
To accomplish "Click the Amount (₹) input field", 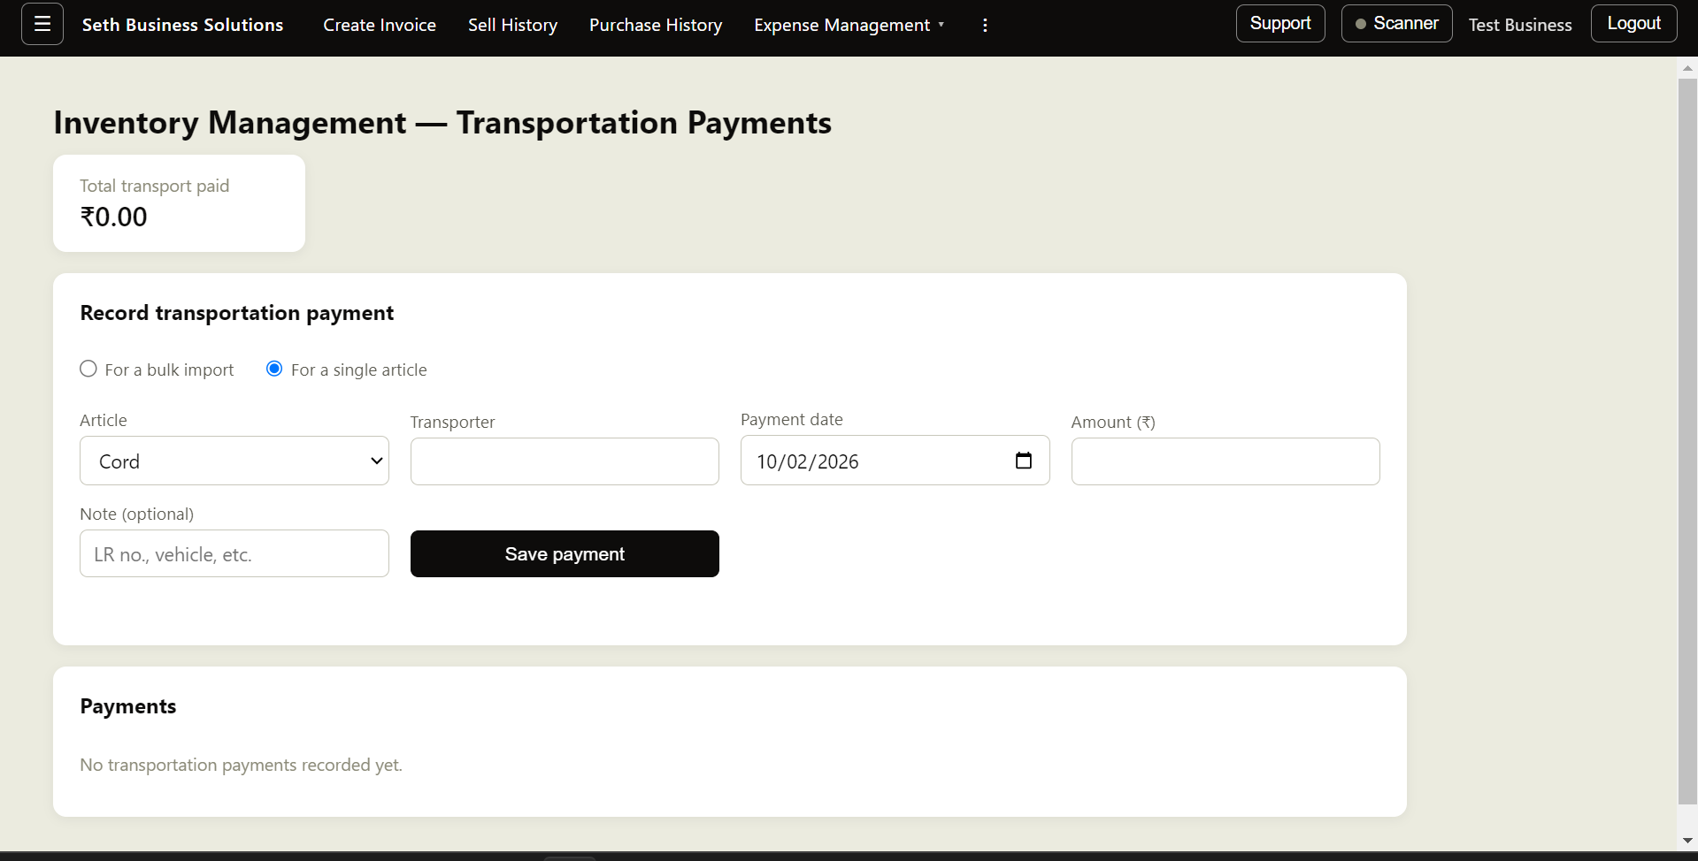I will click(1225, 461).
